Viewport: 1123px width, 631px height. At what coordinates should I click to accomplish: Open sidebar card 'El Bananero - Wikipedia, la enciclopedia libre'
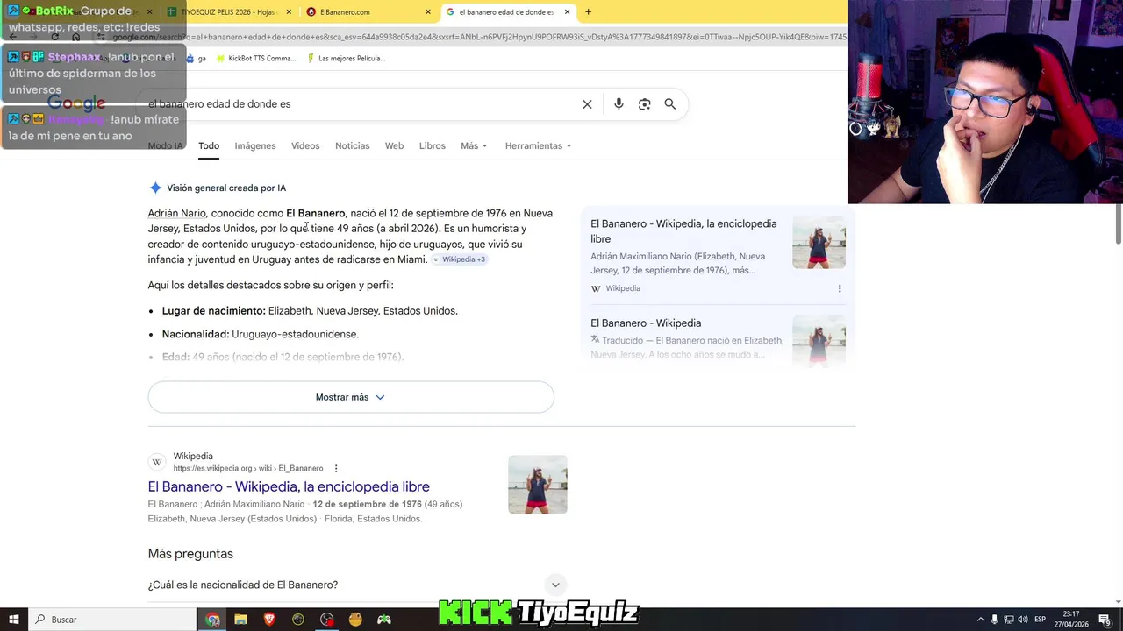pyautogui.click(x=683, y=231)
